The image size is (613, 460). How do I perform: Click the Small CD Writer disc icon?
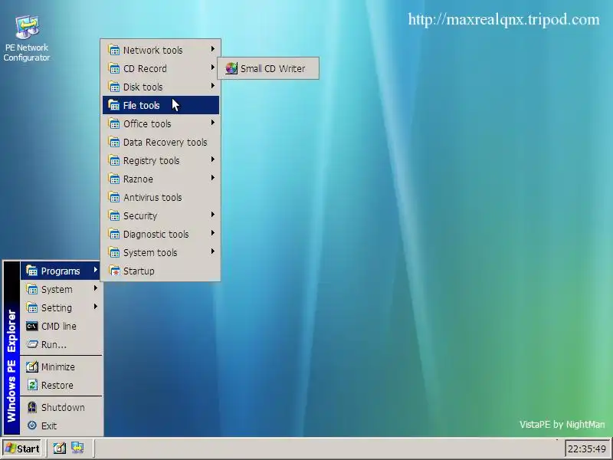click(x=231, y=68)
